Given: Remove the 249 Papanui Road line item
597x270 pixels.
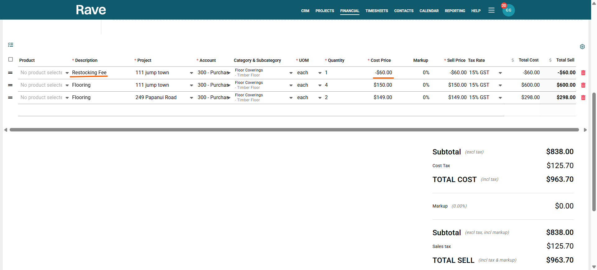Looking at the screenshot, I should pyautogui.click(x=583, y=98).
